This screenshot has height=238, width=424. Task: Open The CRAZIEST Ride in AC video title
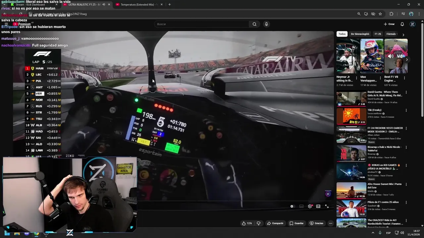click(x=385, y=222)
